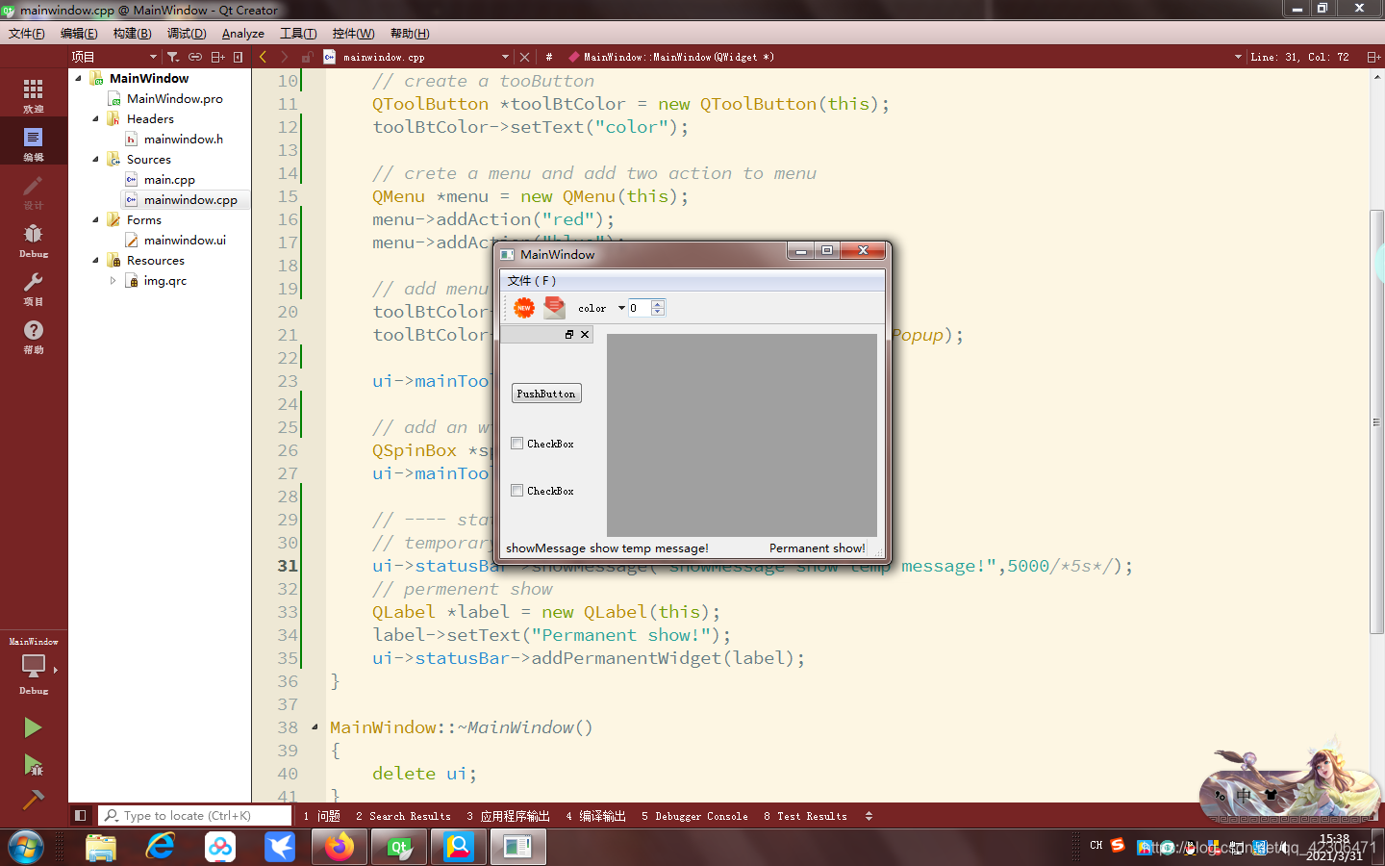Click the red envelope icon in MainWindow toolbar
Screen dimensions: 1385x866
(x=553, y=307)
